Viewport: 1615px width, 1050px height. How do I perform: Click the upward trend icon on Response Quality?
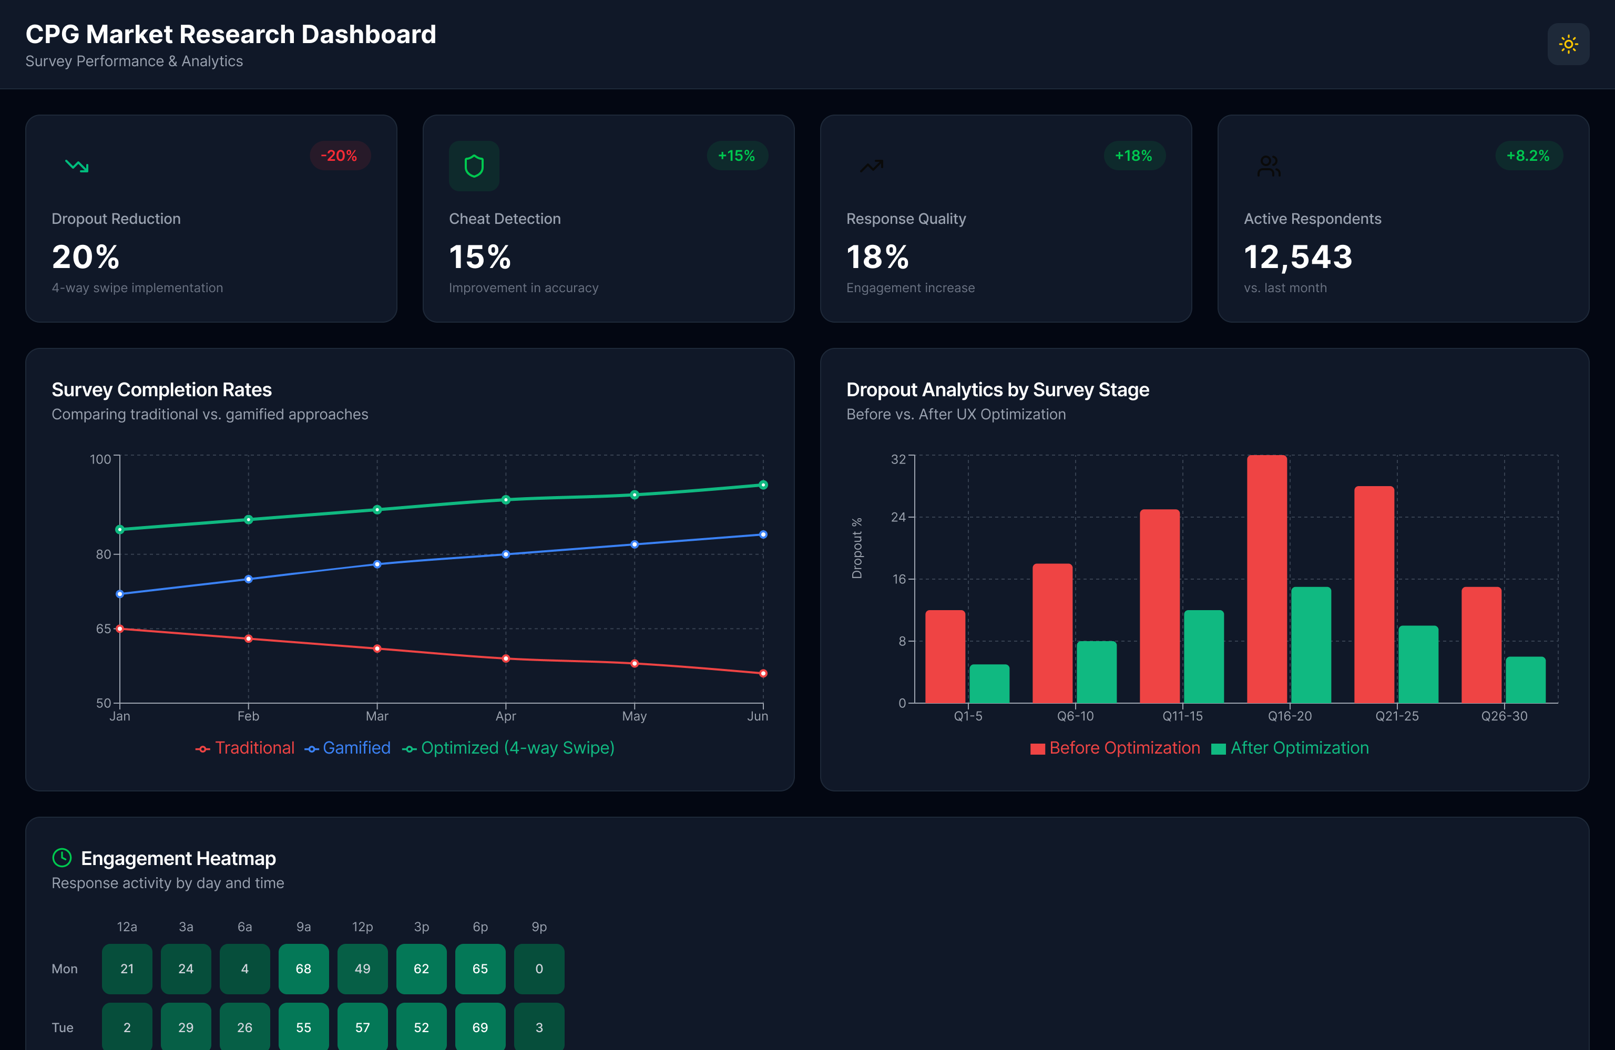871,166
